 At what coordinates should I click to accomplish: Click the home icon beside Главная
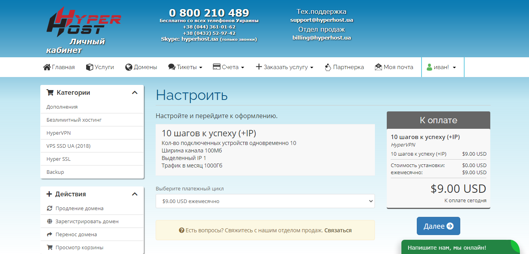pyautogui.click(x=47, y=67)
